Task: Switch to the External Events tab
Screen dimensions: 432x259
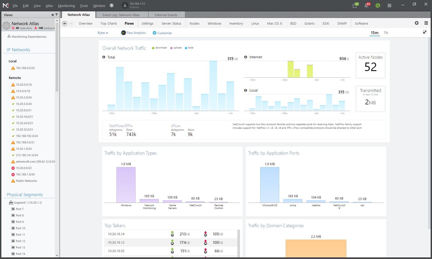Action: tap(166, 15)
